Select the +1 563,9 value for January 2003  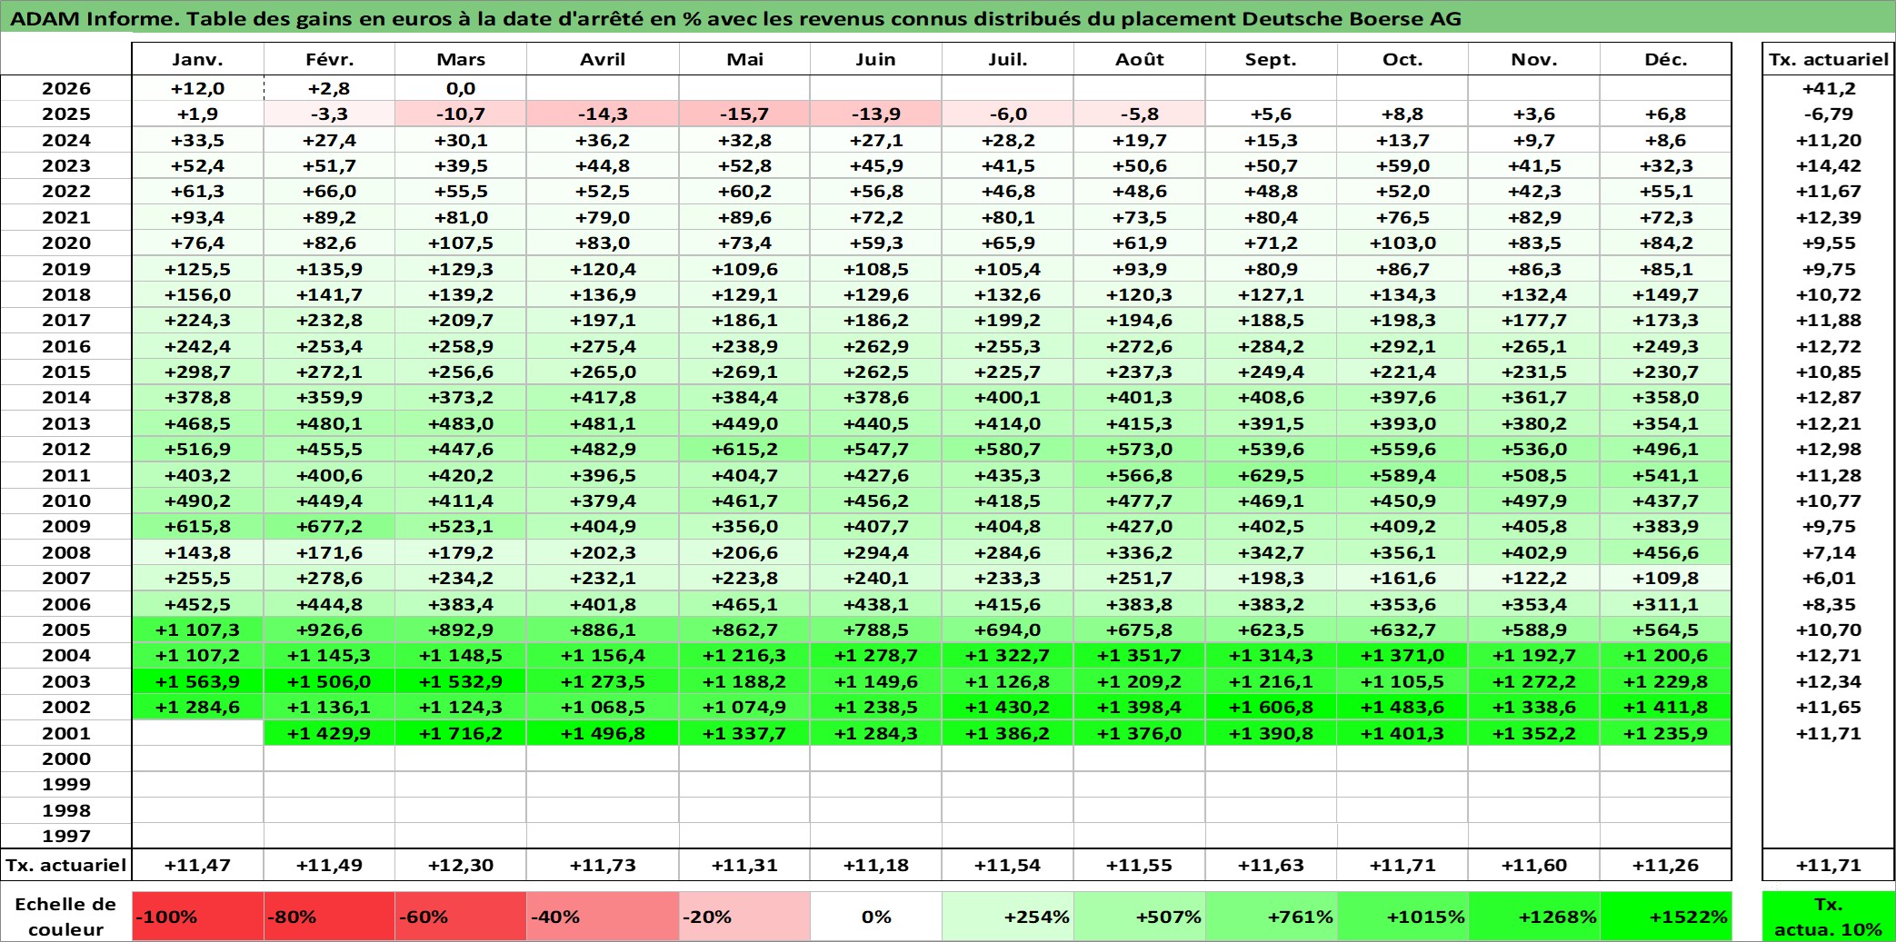pyautogui.click(x=198, y=681)
